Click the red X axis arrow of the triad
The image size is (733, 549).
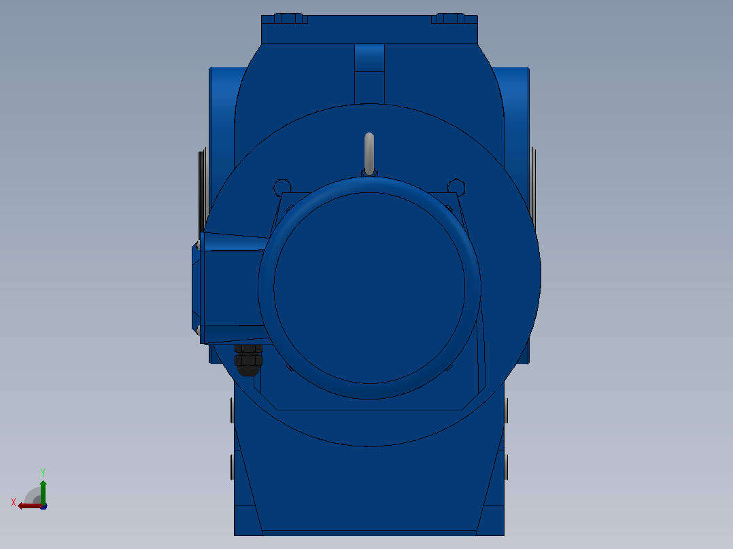pos(30,506)
